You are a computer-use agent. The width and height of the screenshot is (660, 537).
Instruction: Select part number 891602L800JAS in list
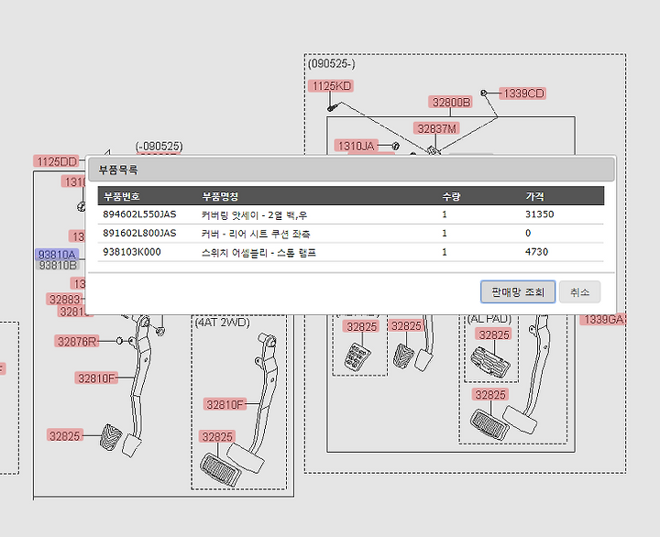pos(139,233)
